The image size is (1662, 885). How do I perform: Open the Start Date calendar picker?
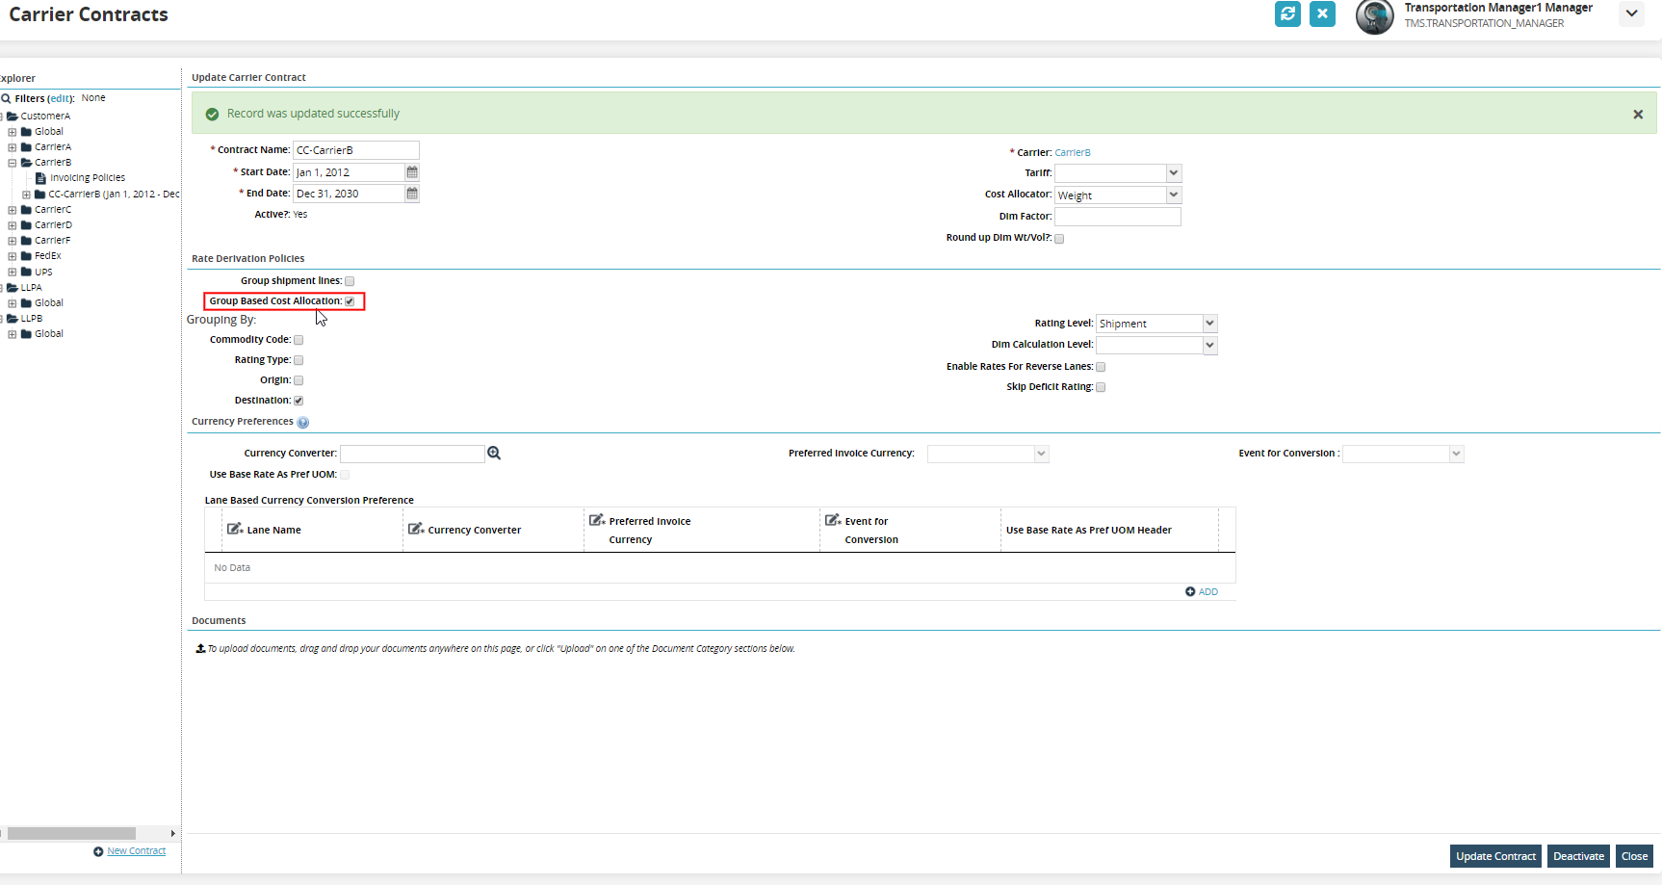pyautogui.click(x=412, y=172)
